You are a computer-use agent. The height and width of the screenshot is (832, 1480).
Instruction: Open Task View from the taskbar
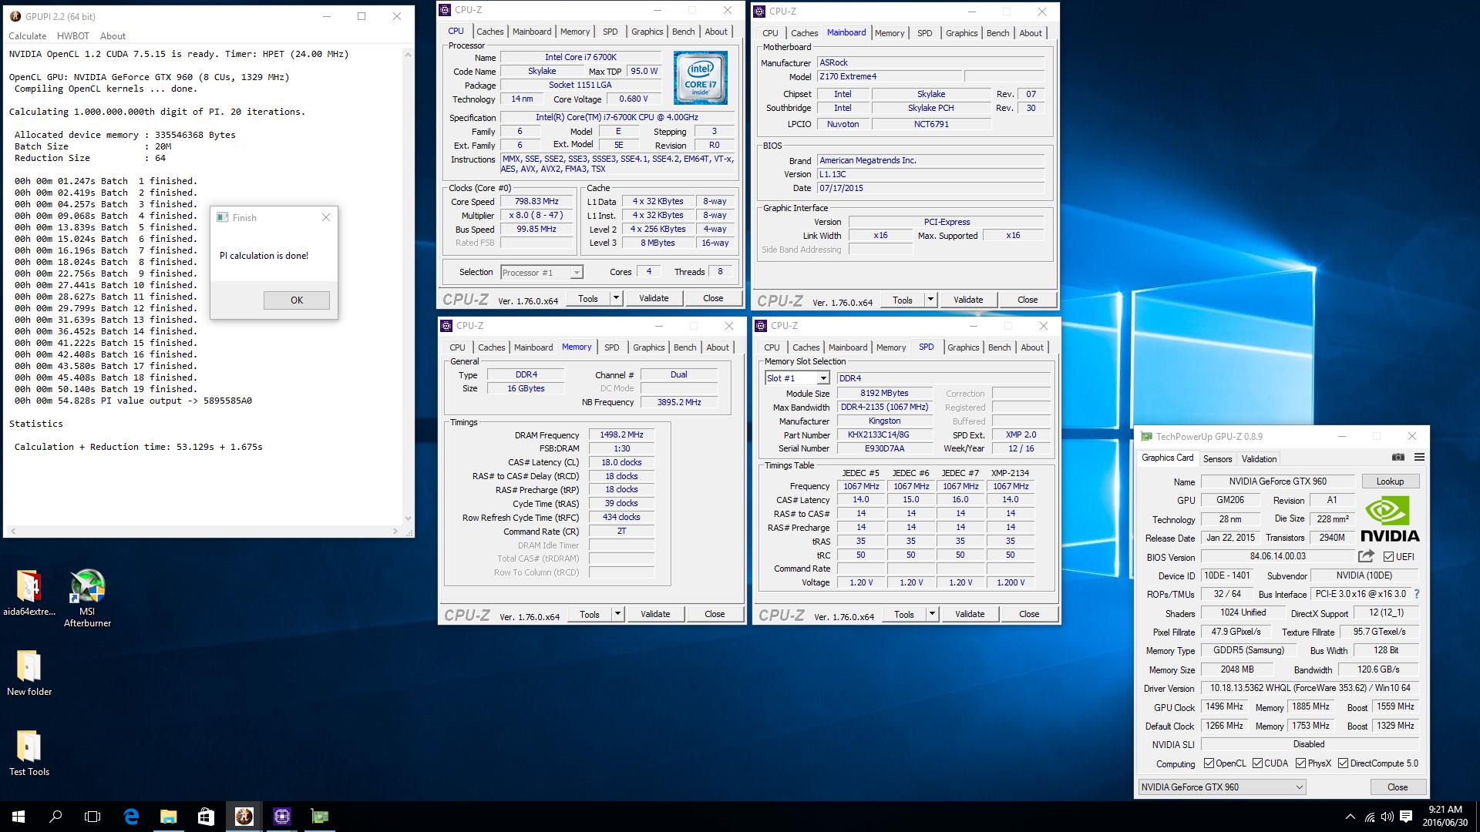[x=92, y=817]
